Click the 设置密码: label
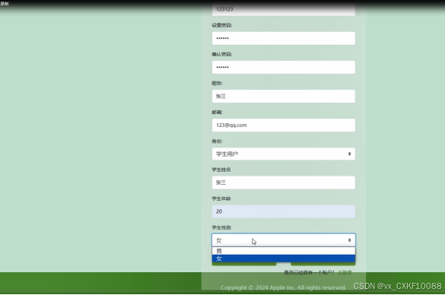The height and width of the screenshot is (295, 445). click(221, 25)
